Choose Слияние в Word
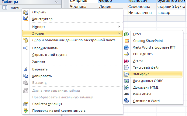 pyautogui.click(x=153, y=101)
